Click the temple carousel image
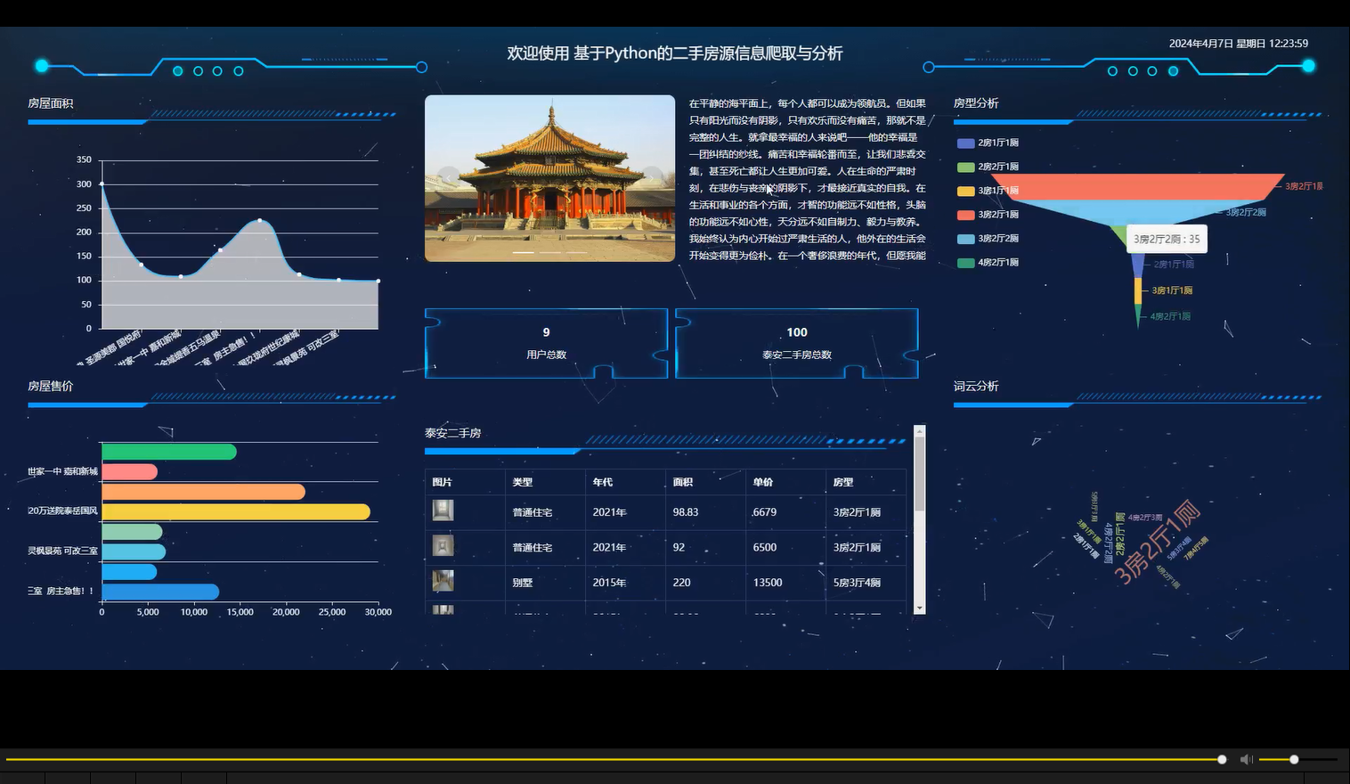Image resolution: width=1350 pixels, height=784 pixels. 549,178
